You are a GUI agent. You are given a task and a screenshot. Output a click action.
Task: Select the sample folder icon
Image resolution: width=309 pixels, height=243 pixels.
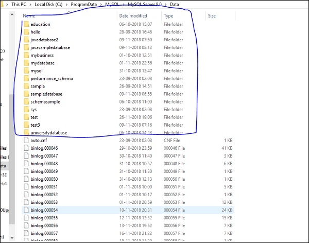pyautogui.click(x=26, y=86)
